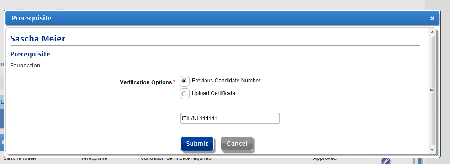This screenshot has width=450, height=164.
Task: Click the Foundation prerequisite text
Action: point(25,66)
